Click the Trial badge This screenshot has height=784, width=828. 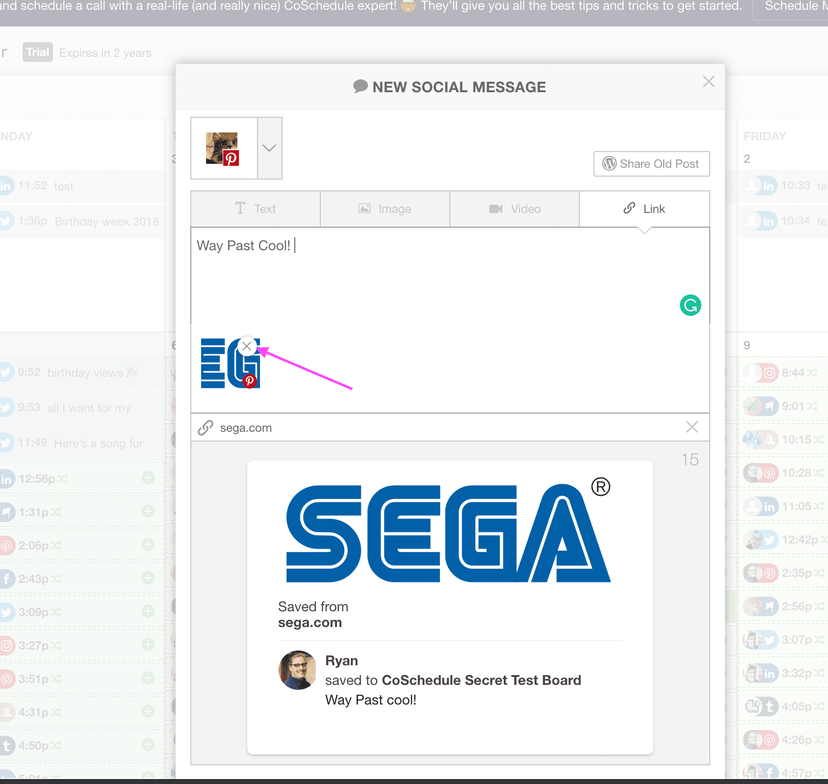tap(37, 52)
